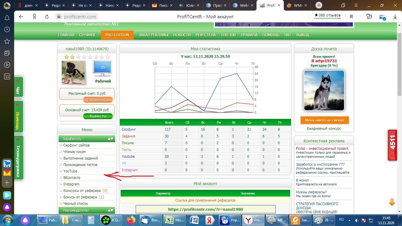Click the referral link field

[x=205, y=209]
